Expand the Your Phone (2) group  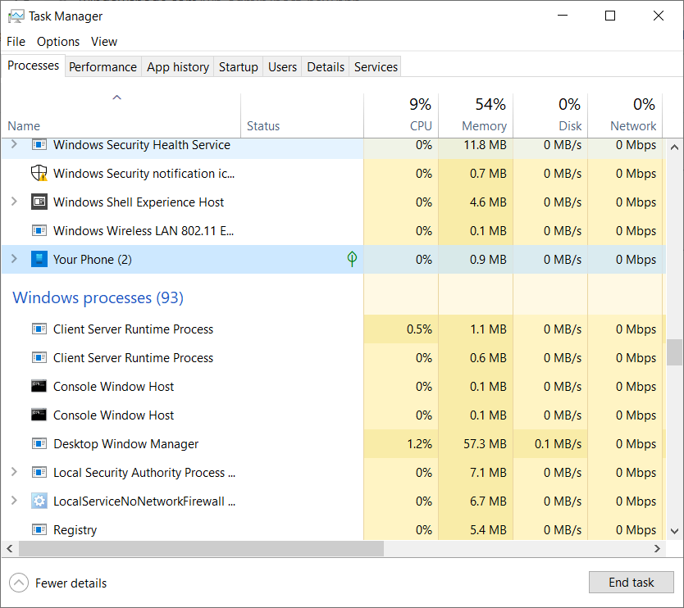pyautogui.click(x=14, y=259)
